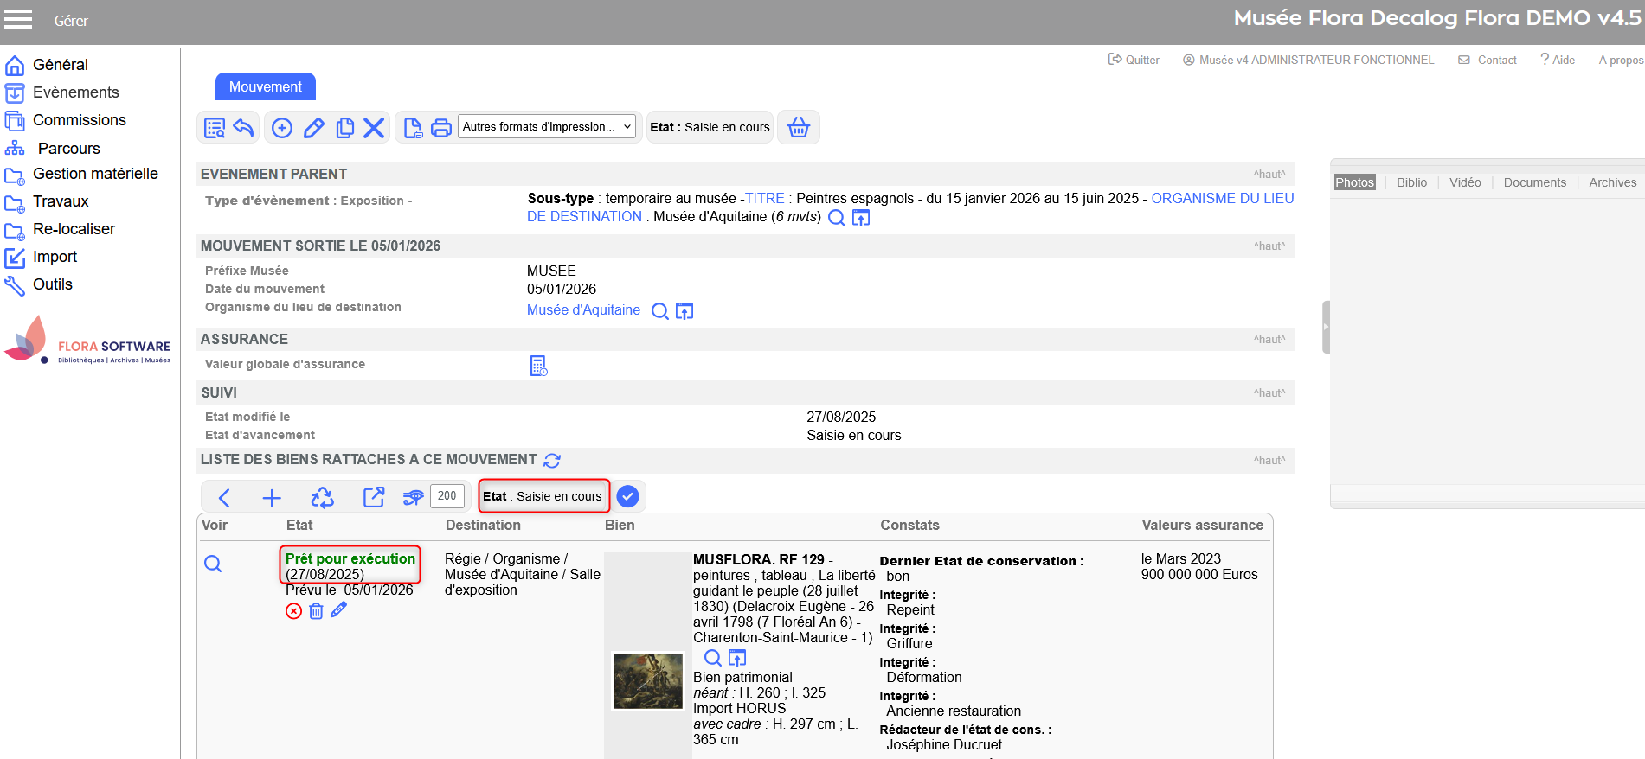Click the pencil edit icon in top toolbar
This screenshot has height=759, width=1645.
coord(313,128)
